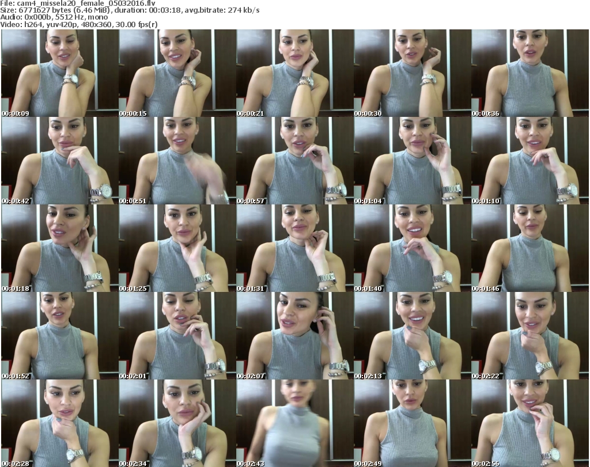Click the duration value 00:03:18
Image resolution: width=590 pixels, height=467 pixels.
[165, 10]
